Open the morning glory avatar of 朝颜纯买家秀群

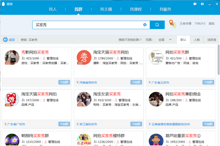[12, 139]
